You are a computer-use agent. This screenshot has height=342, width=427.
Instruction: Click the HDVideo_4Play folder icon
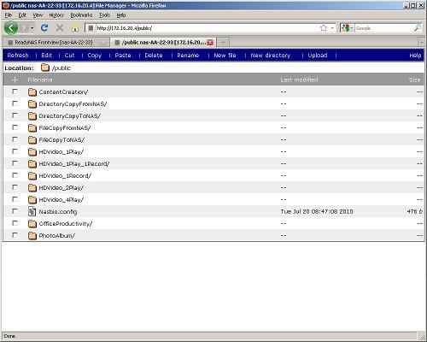coord(32,199)
